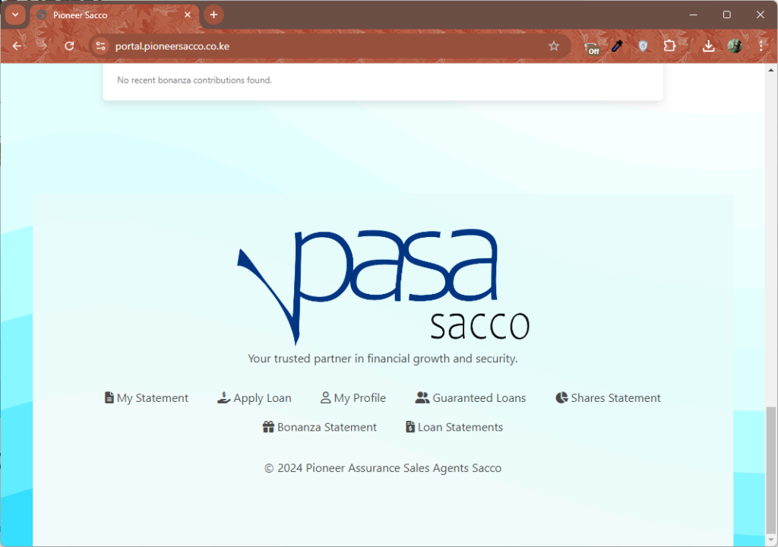The image size is (778, 547).
Task: Open the color picker eyedropper extension
Action: 617,46
